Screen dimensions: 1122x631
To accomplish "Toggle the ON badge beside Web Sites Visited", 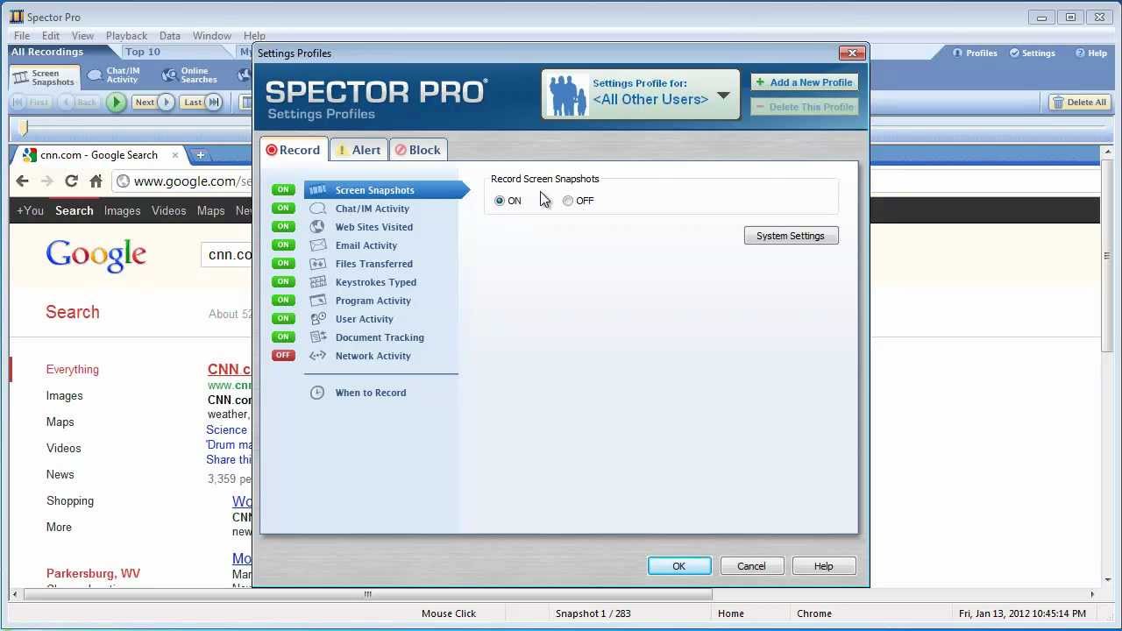I will pos(283,226).
